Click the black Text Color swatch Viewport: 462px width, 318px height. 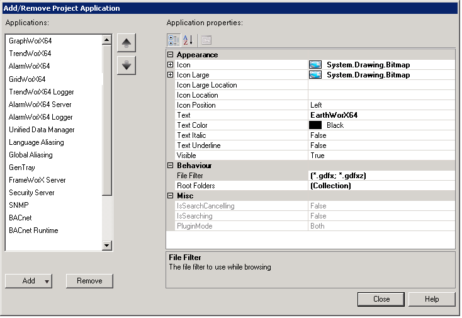pos(315,125)
